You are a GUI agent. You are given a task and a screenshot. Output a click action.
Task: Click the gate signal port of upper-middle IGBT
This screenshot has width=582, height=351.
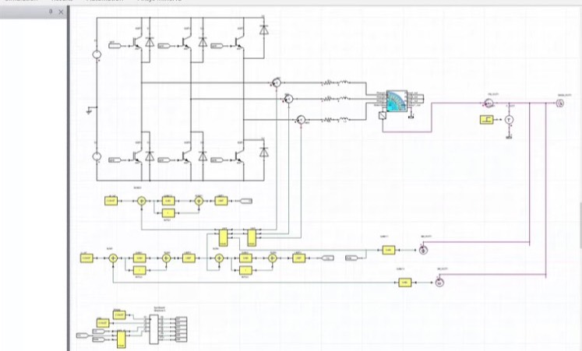(x=164, y=46)
